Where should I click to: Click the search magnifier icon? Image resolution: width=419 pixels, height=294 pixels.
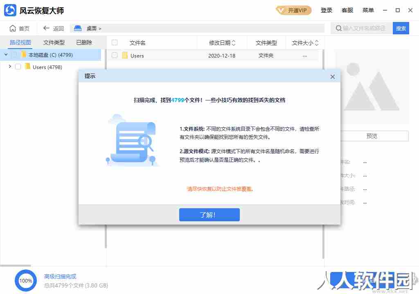[x=338, y=28]
